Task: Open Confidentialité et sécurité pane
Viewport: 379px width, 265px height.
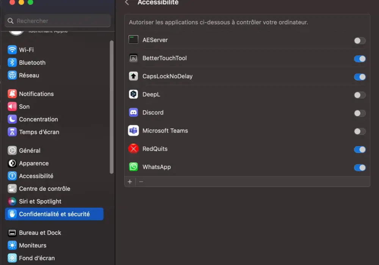Action: tap(54, 214)
